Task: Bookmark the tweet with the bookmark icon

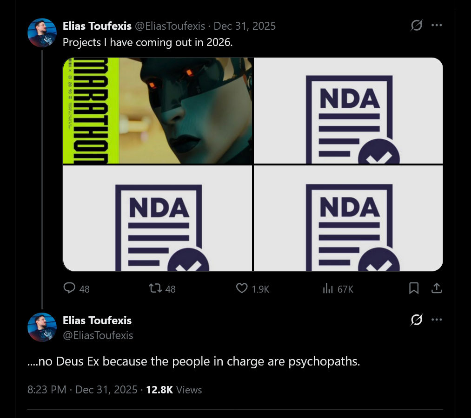Action: pos(414,288)
